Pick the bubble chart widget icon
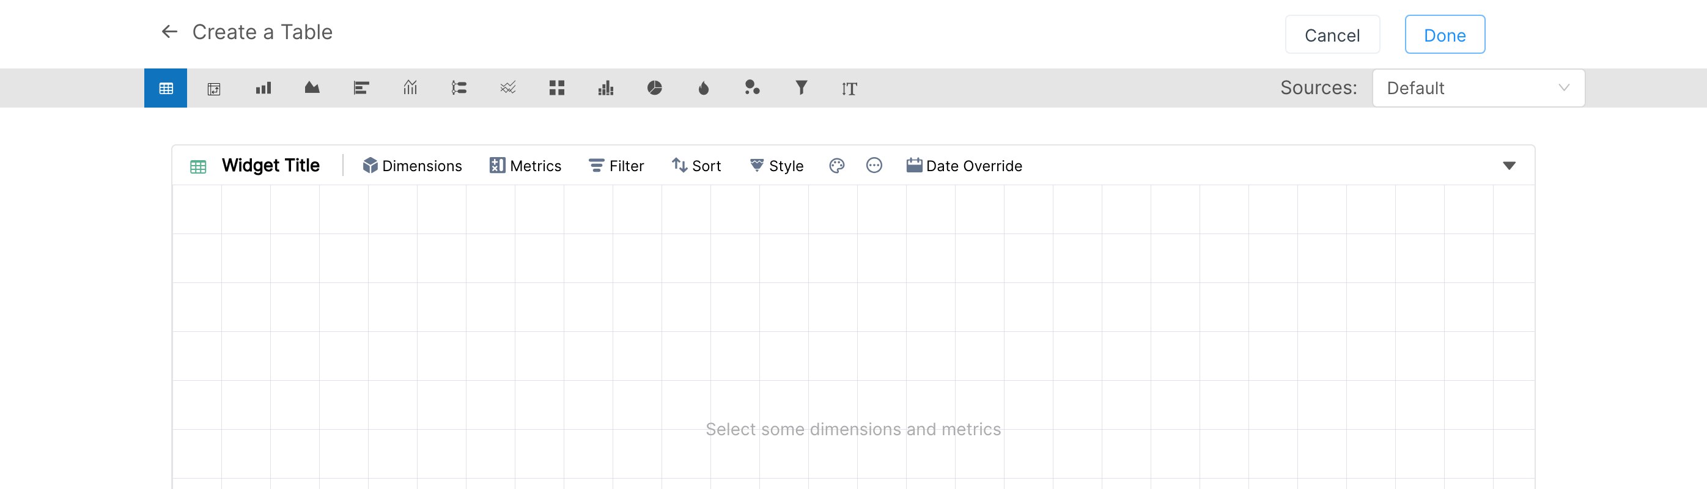 (x=752, y=87)
